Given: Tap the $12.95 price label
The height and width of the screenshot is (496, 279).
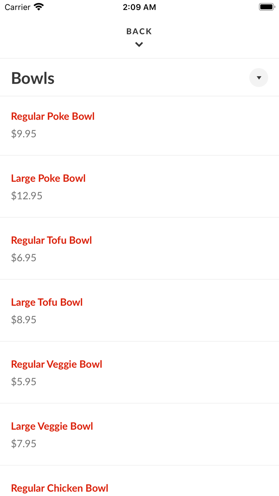Looking at the screenshot, I should pyautogui.click(x=26, y=195).
